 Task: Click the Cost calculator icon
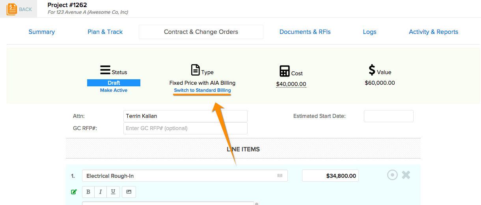285,71
